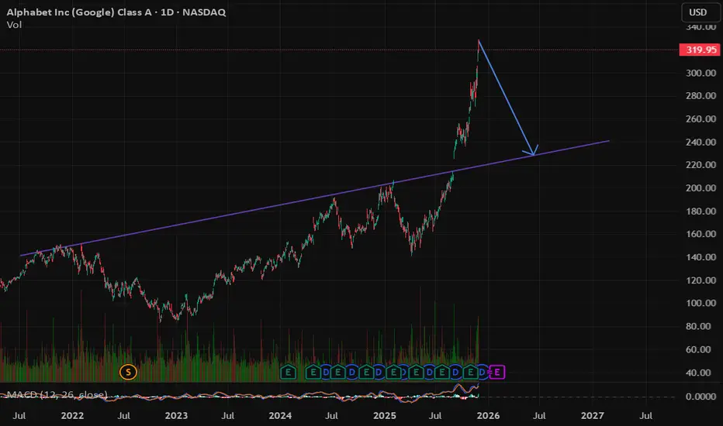Click the 40.00 price axis label
The width and height of the screenshot is (723, 426).
(698, 373)
